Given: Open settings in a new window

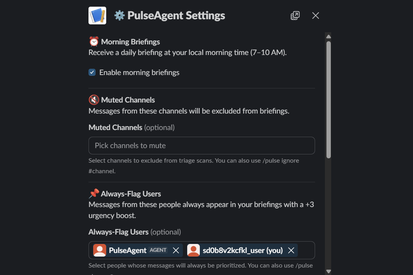Looking at the screenshot, I should pyautogui.click(x=295, y=16).
